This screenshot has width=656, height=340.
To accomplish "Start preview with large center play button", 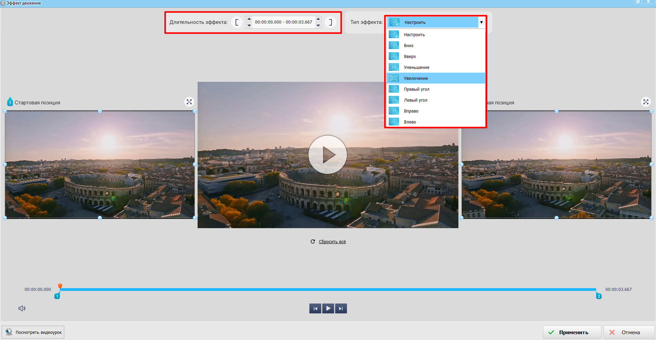I will click(x=327, y=155).
